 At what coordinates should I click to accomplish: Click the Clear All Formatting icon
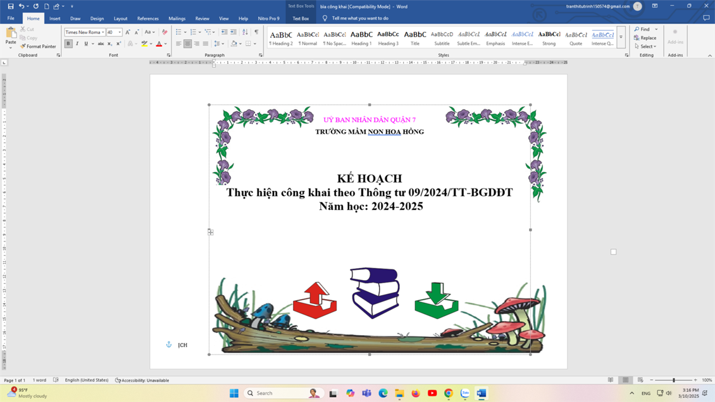click(x=165, y=32)
